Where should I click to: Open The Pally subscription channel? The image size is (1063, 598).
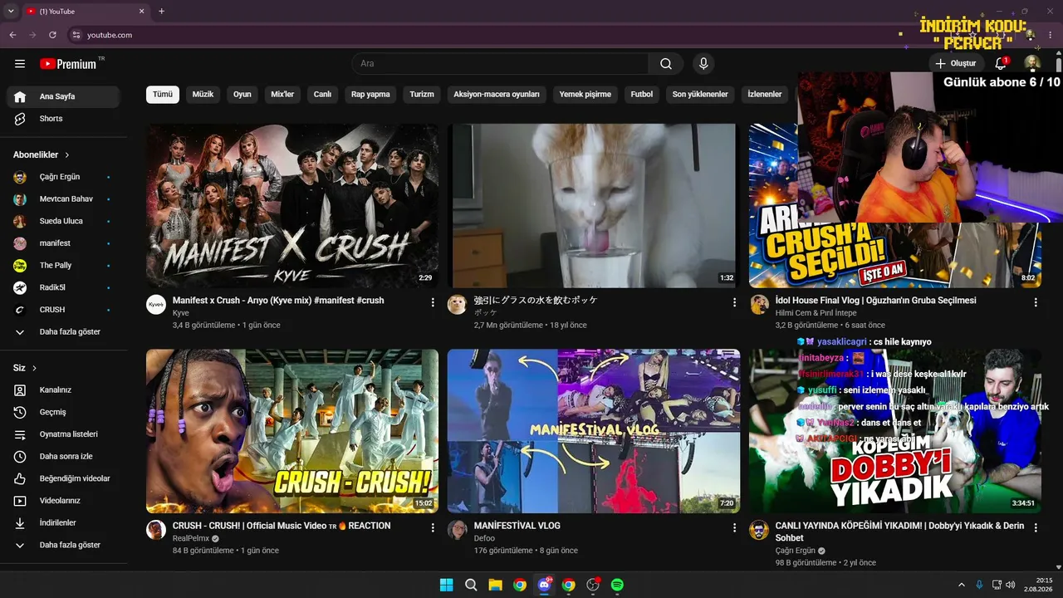pos(63,266)
